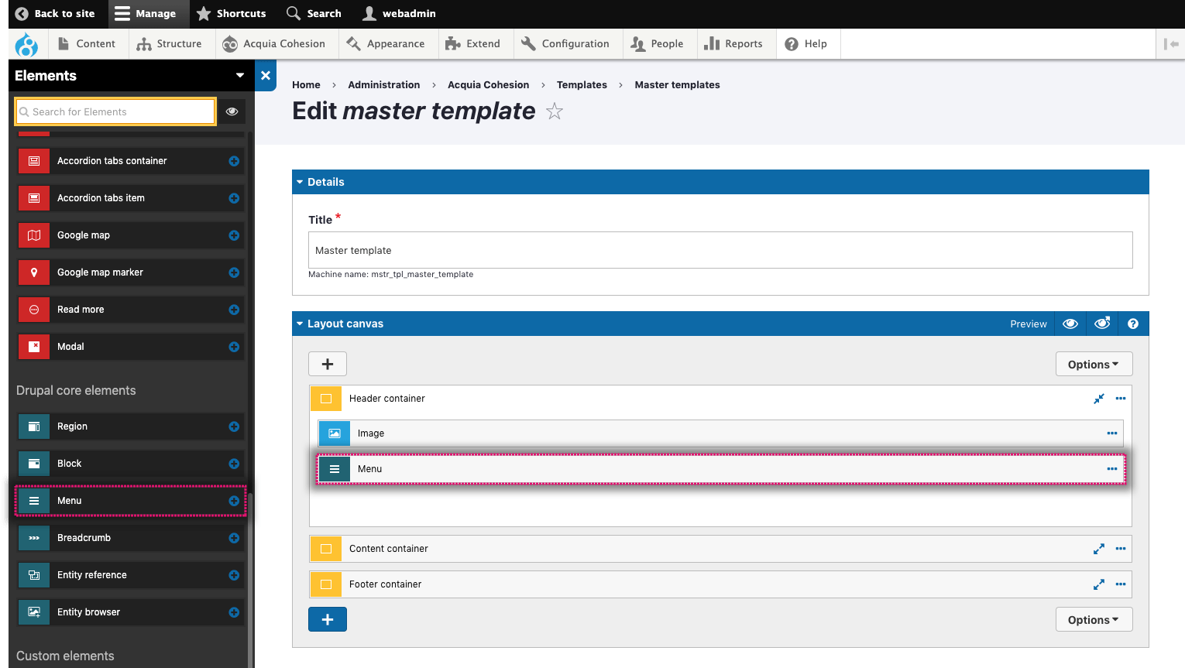Add Block element via plus icon

click(234, 464)
